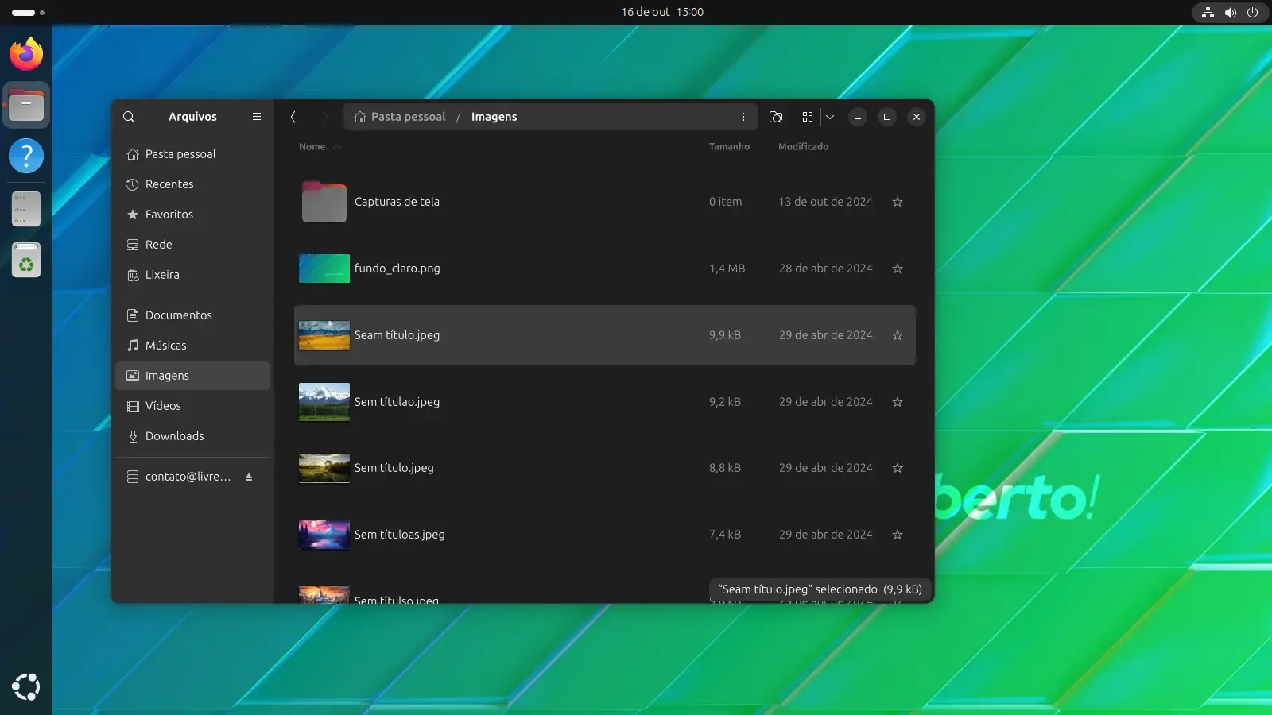Open Pasta pessoal in the sidebar
The height and width of the screenshot is (715, 1272).
pos(192,154)
